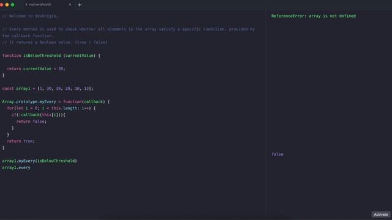
Task: Click the 'return true;' line
Action: point(21,141)
